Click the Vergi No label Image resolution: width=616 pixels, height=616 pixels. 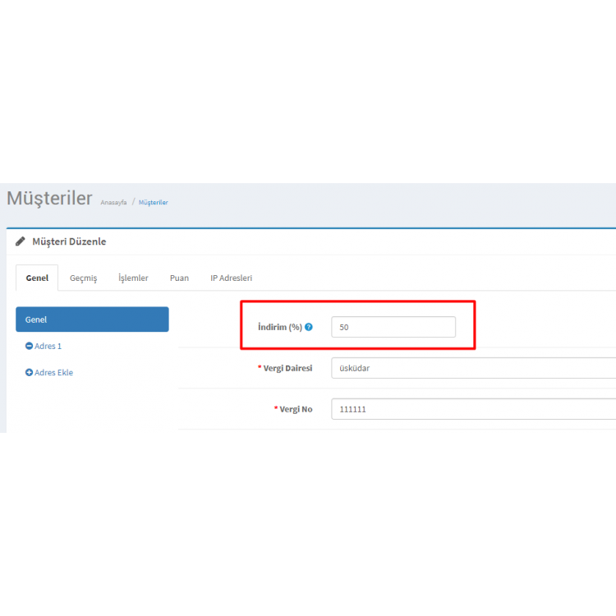point(296,409)
